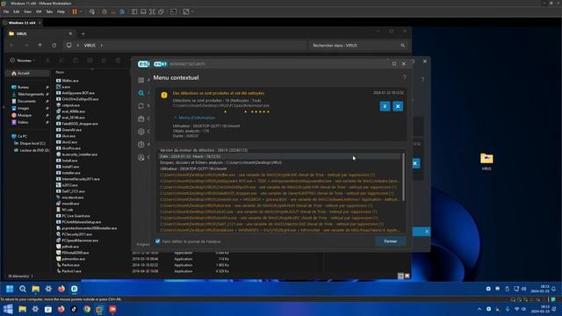Open Téléchargements in Explorer quick access

pos(28,94)
